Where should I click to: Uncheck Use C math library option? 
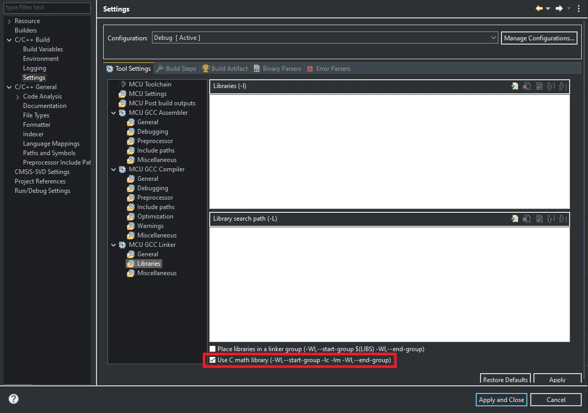213,360
